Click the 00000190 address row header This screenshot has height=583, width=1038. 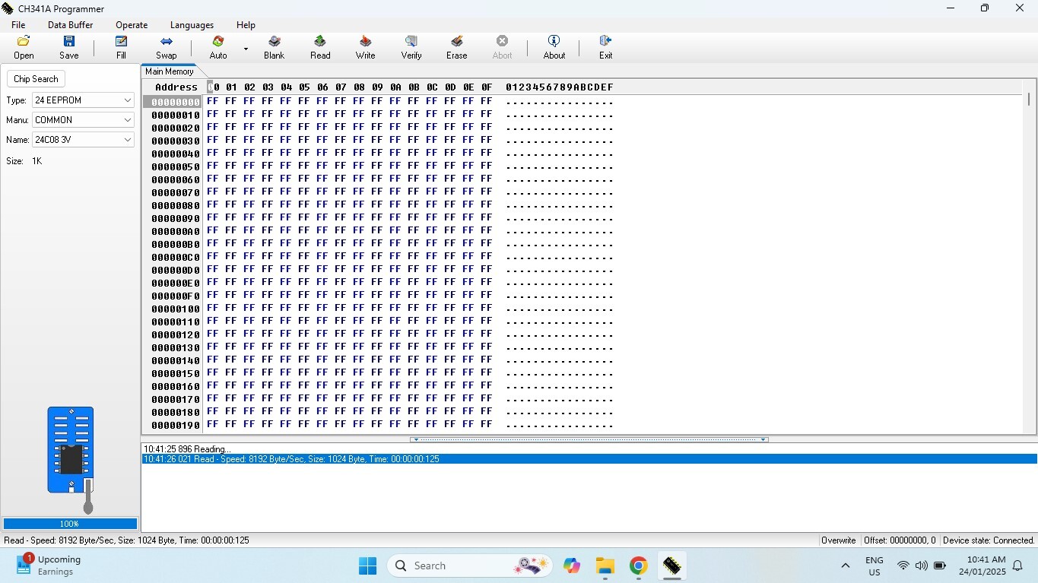click(x=175, y=425)
